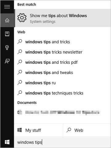
Task: Pick 'windows tips and tweaks' suggestion
Action: click(x=63, y=72)
